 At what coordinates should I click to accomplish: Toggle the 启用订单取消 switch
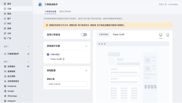[84, 35]
